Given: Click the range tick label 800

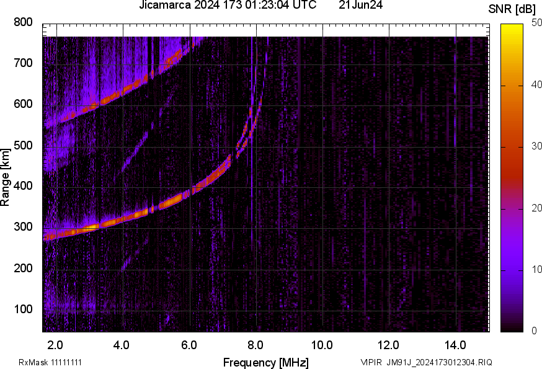Looking at the screenshot, I should point(23,22).
